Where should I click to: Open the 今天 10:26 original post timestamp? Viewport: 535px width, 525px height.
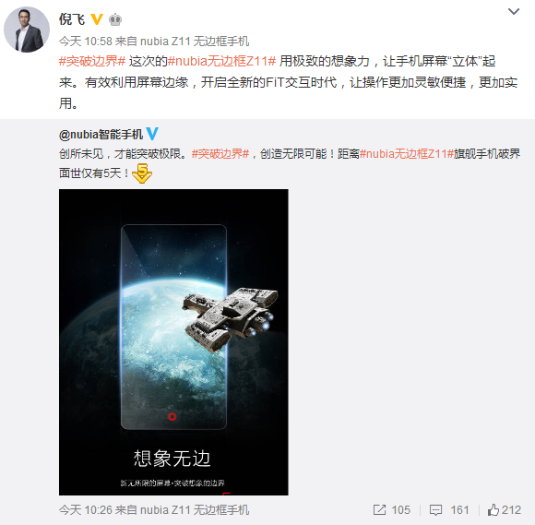coord(85,510)
